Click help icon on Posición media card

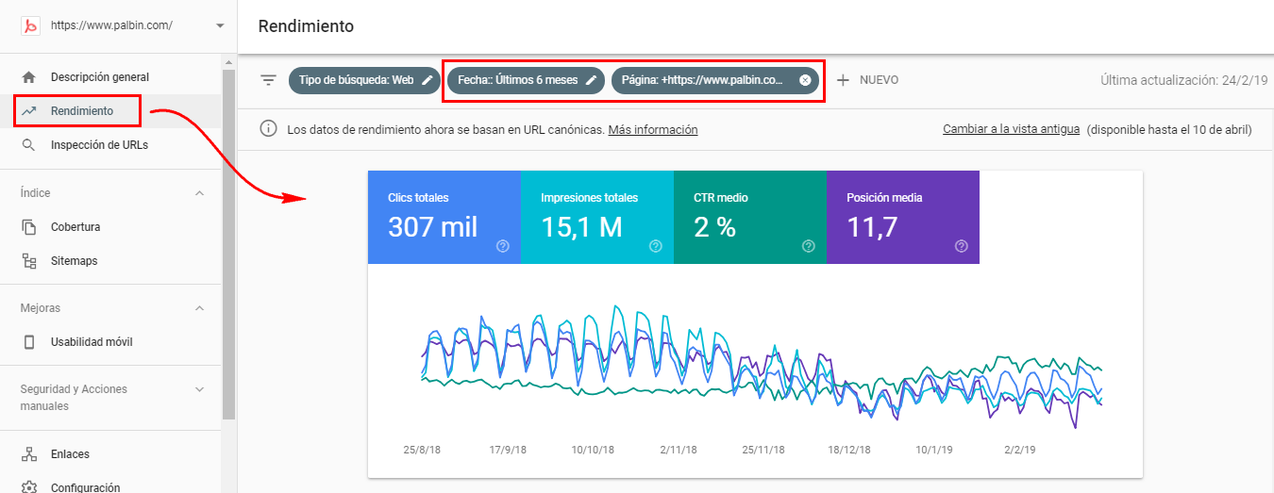coord(962,246)
